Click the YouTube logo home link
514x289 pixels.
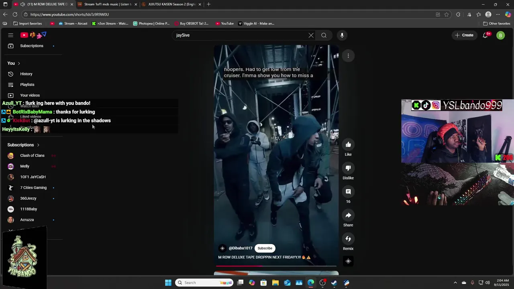click(x=33, y=35)
